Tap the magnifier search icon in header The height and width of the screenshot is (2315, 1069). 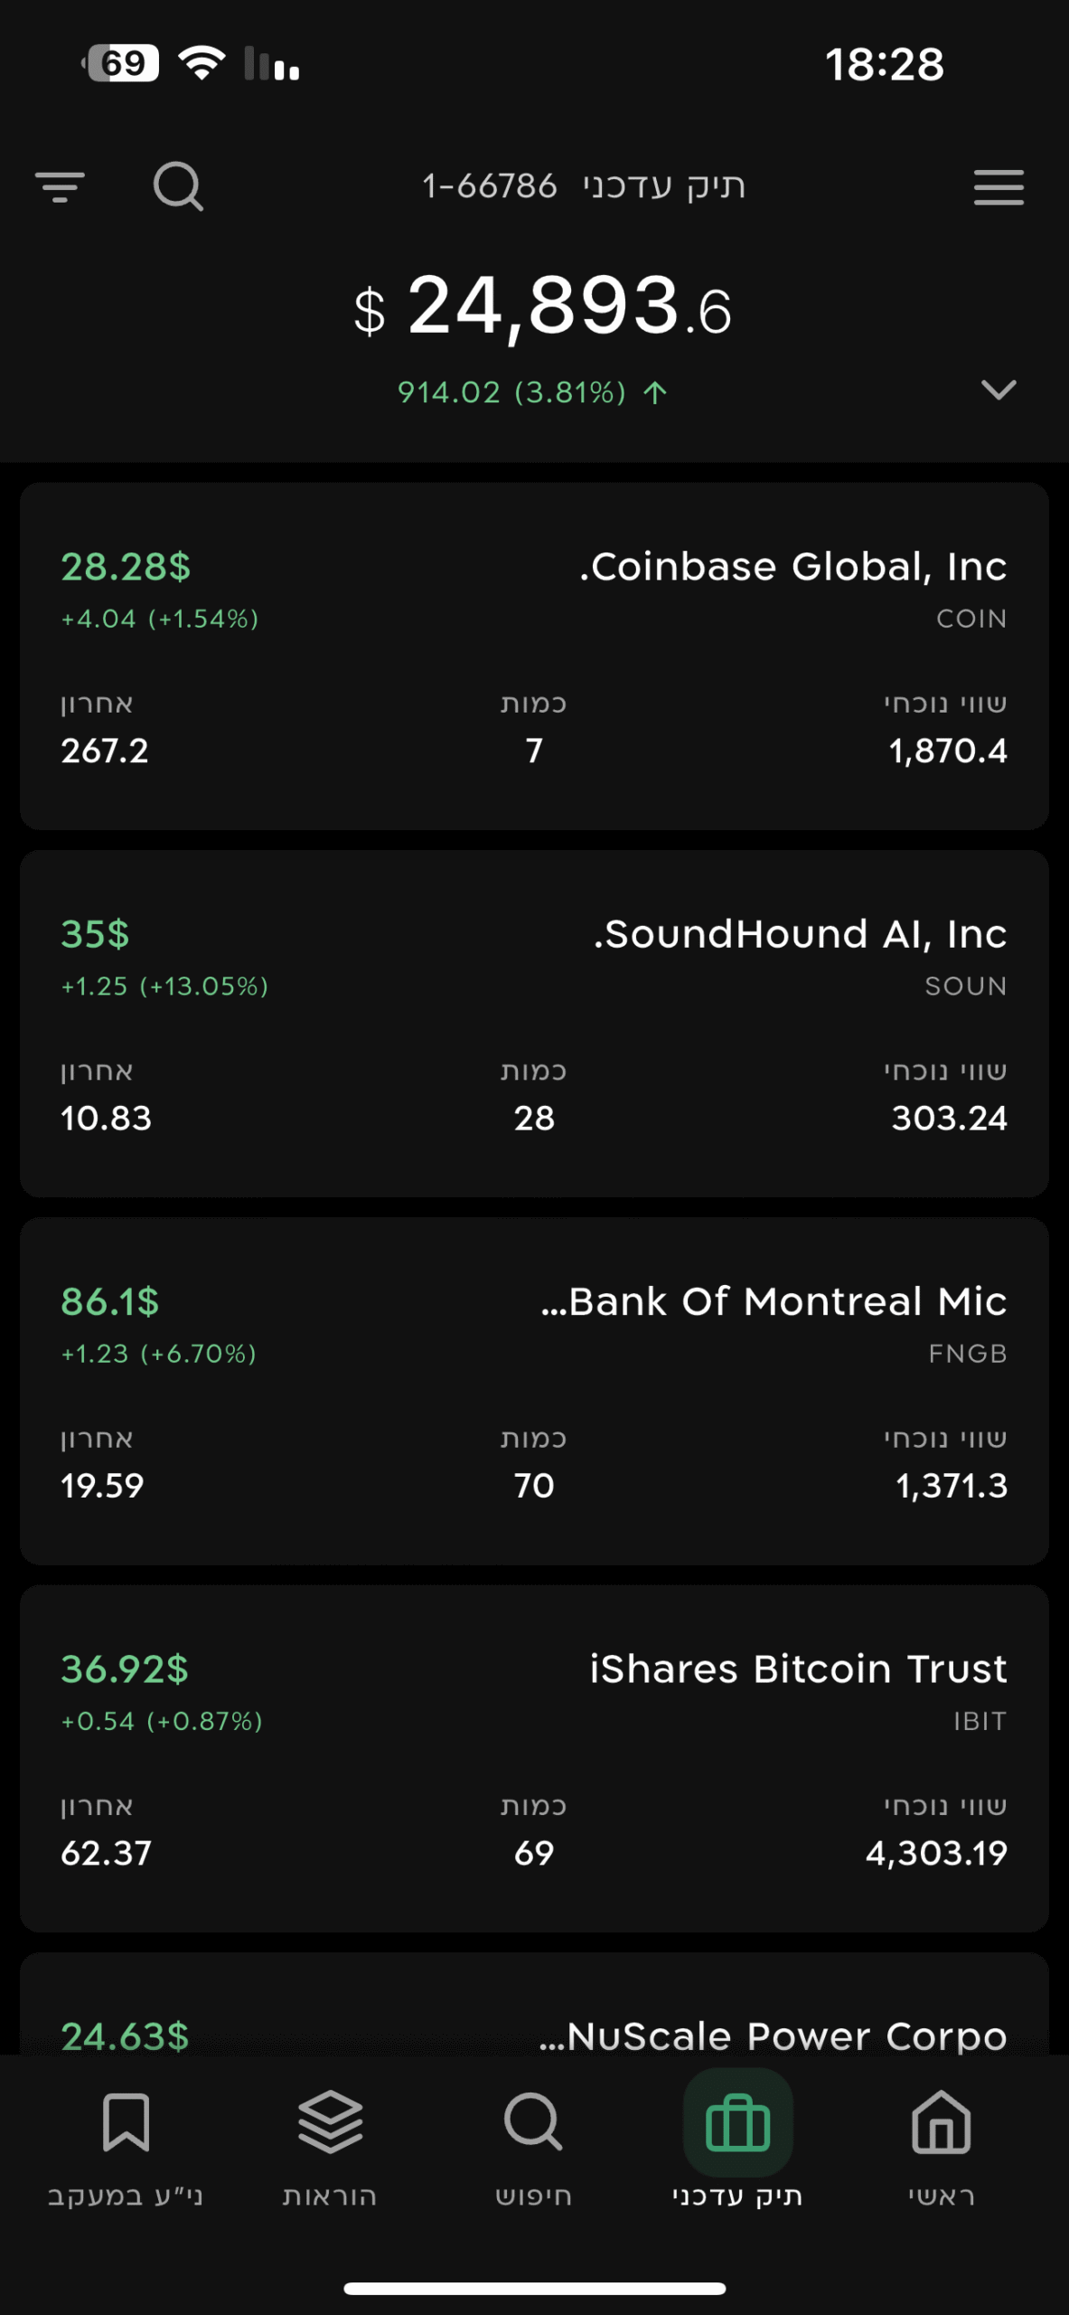point(178,186)
